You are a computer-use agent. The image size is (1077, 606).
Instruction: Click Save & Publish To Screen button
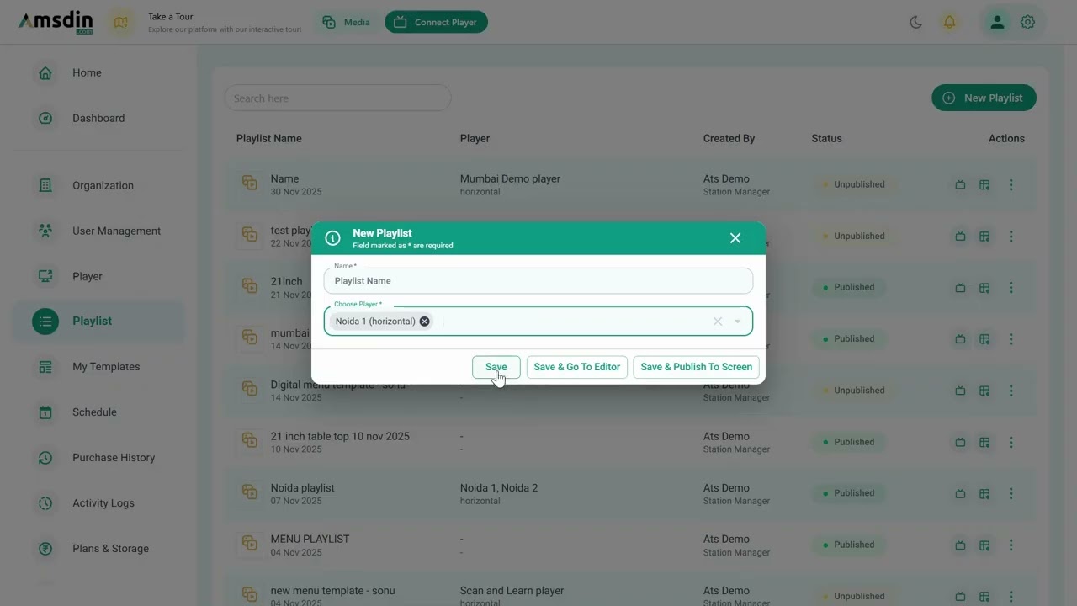click(x=697, y=367)
